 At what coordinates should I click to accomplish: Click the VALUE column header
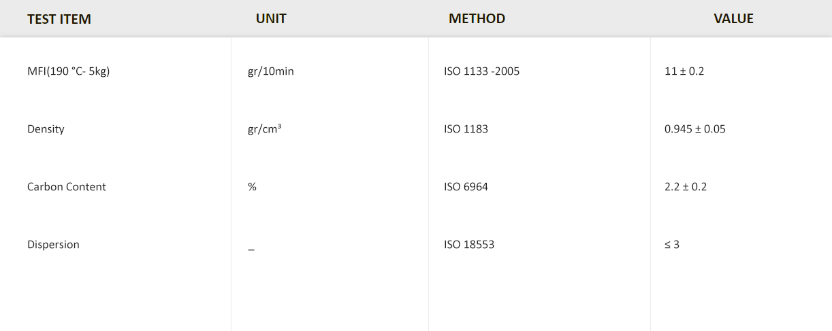pos(733,18)
